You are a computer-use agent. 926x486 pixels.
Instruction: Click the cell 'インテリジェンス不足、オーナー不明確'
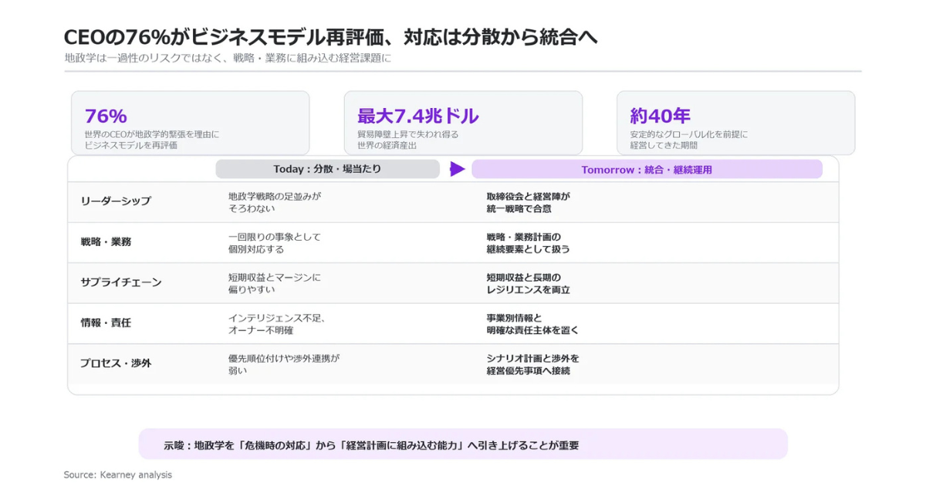pos(277,324)
